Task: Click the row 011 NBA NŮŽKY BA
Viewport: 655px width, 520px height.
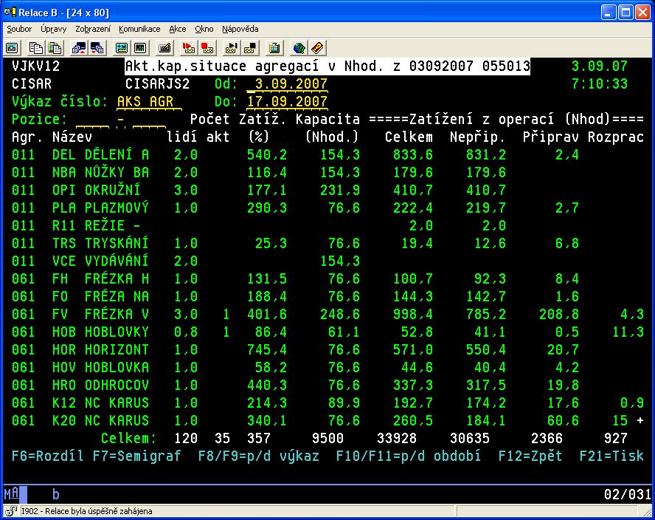Action: coord(327,172)
